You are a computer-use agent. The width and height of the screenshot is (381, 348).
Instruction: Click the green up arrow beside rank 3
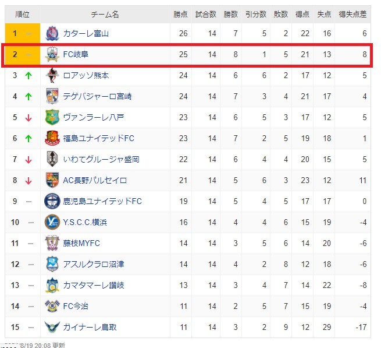[29, 76]
